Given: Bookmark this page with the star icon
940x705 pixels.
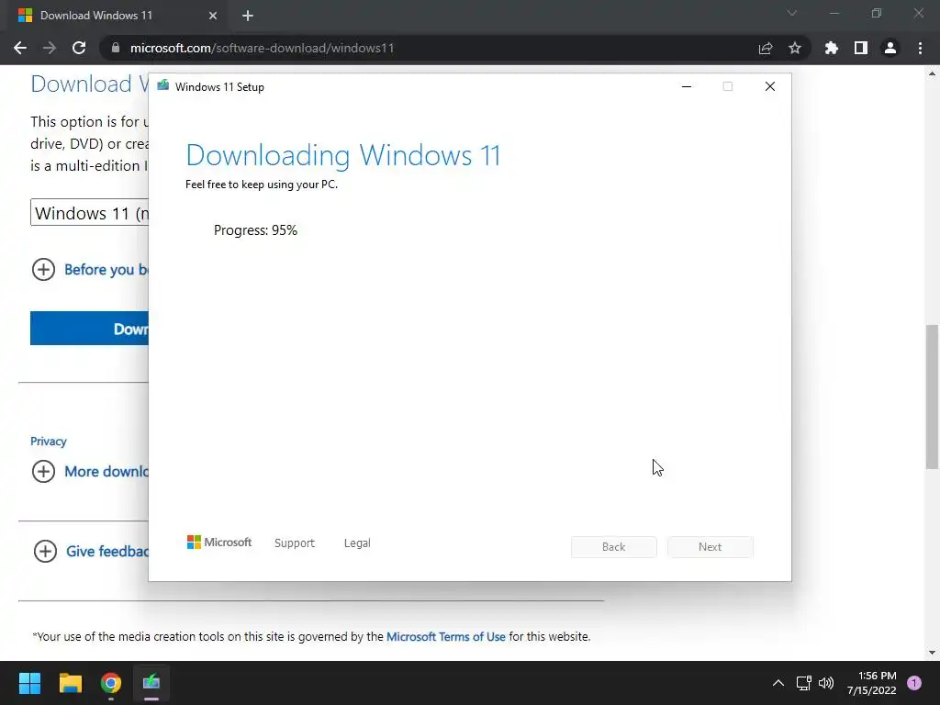Looking at the screenshot, I should coord(795,48).
